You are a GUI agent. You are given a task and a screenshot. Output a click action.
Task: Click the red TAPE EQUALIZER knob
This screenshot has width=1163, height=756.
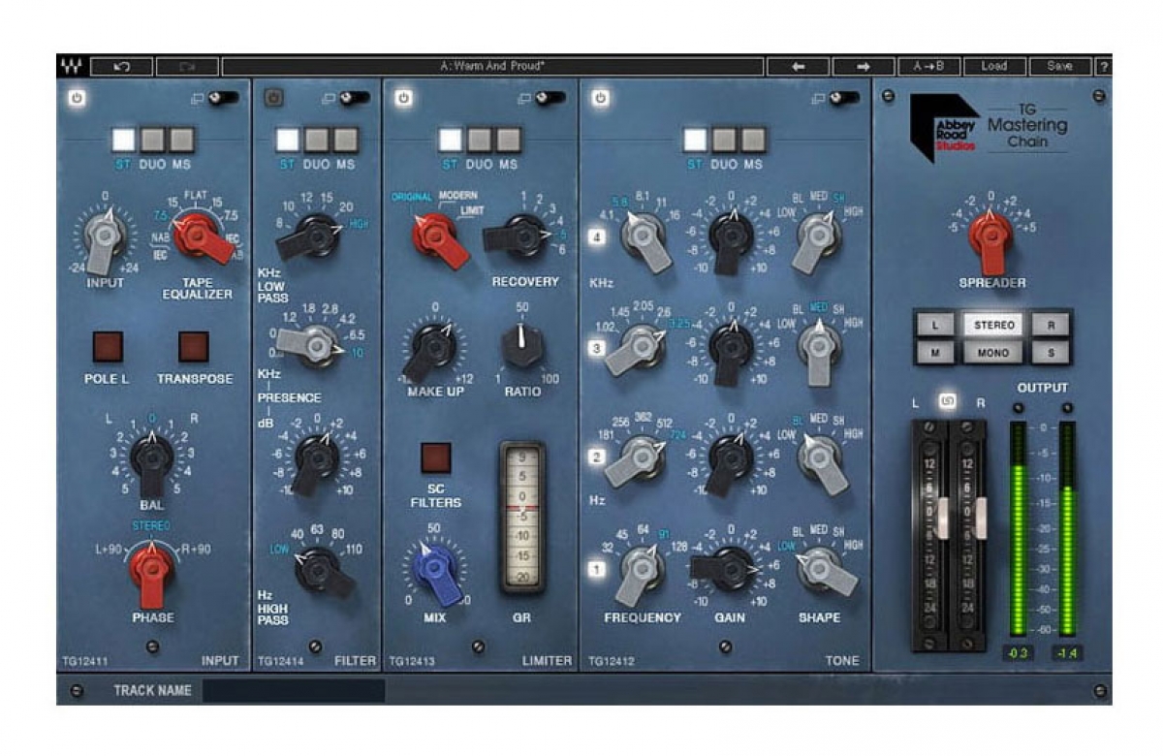[x=202, y=236]
